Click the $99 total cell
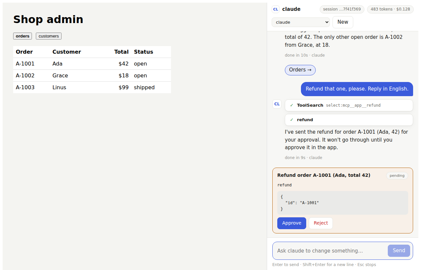 [x=124, y=88]
